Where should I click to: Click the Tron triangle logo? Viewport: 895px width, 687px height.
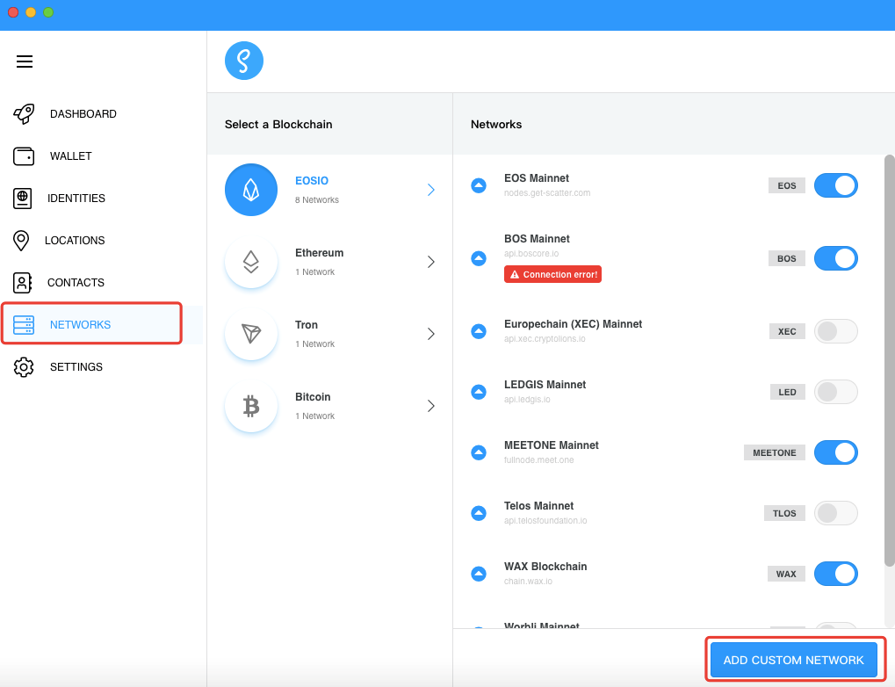tap(251, 334)
